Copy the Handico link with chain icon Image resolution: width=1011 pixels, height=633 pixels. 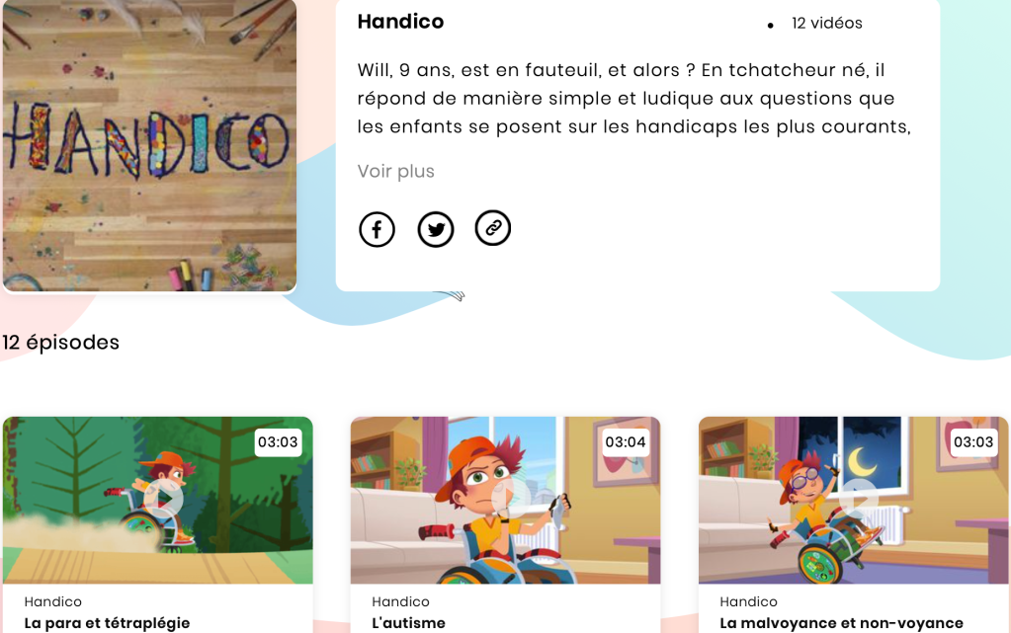493,227
